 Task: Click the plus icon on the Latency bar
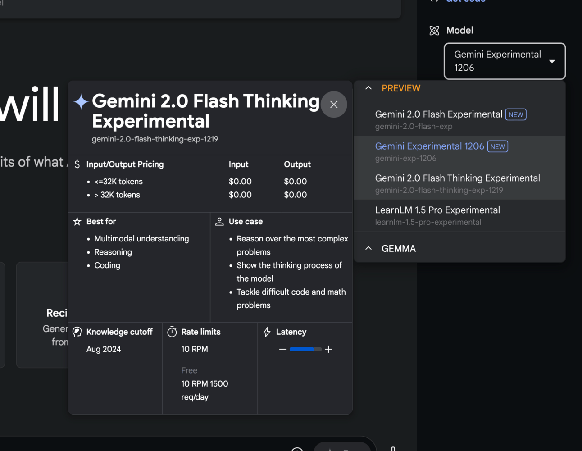pyautogui.click(x=328, y=349)
